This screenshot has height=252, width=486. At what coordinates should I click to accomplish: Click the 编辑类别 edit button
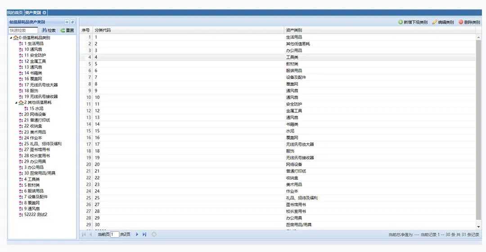[x=443, y=22]
